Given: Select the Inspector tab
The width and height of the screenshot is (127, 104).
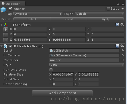Looking at the screenshot, I should click(x=13, y=4).
